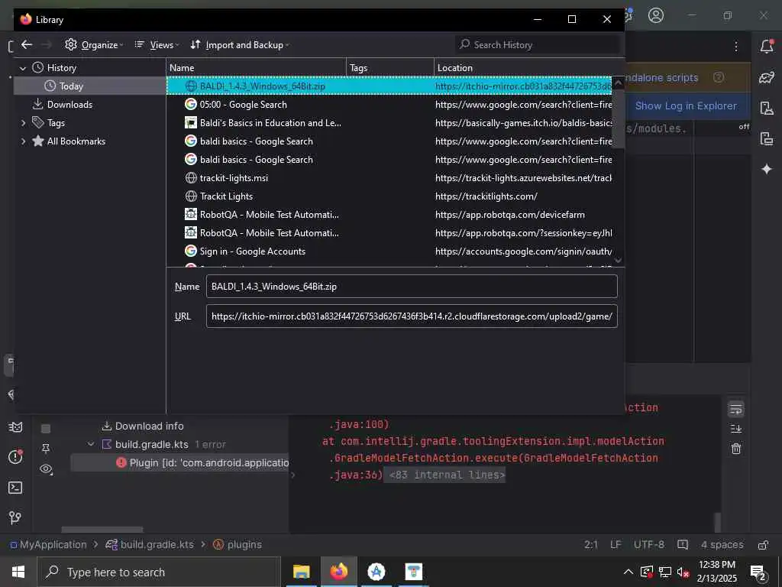
Task: Change UTF-8 file encoding in status bar
Action: pos(649,544)
